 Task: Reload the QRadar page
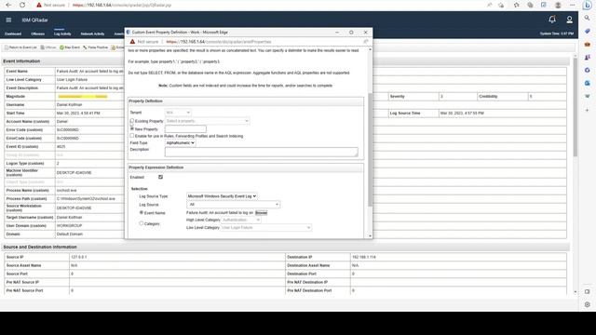[22, 5]
